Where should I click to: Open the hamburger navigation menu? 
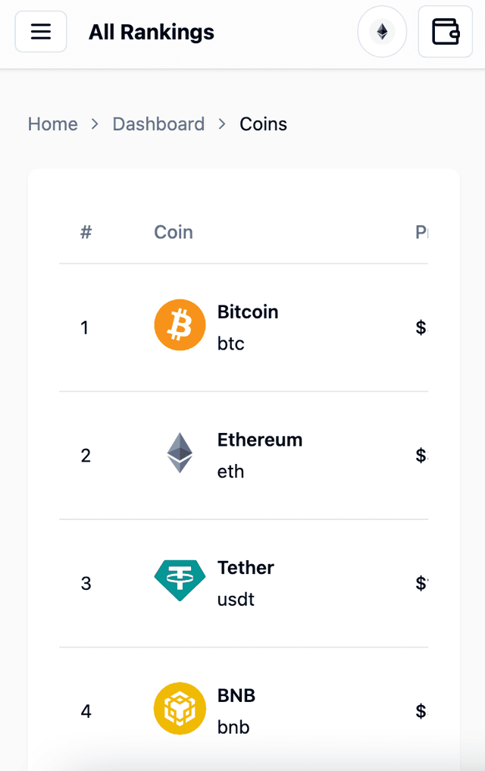[x=41, y=32]
